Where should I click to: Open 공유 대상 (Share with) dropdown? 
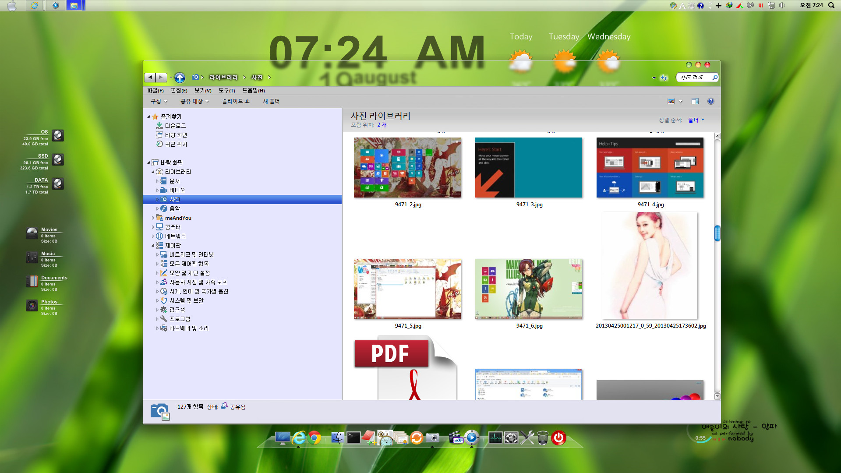pyautogui.click(x=195, y=101)
